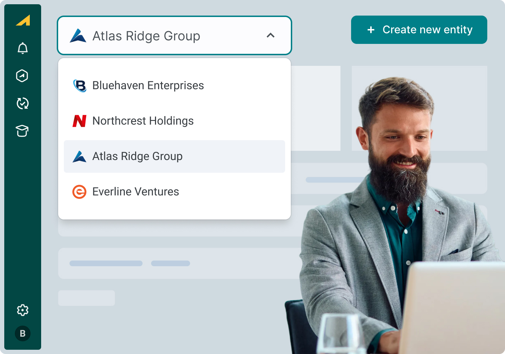Choose the highlighted Atlas Ridge Group option
The image size is (505, 354).
pos(174,156)
